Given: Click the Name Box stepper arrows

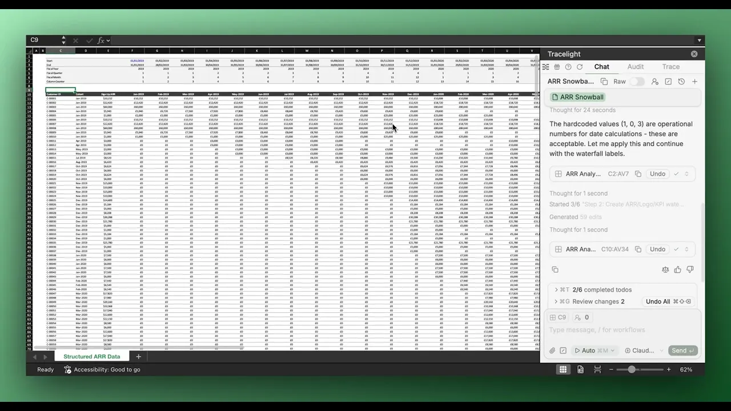Looking at the screenshot, I should 63,41.
